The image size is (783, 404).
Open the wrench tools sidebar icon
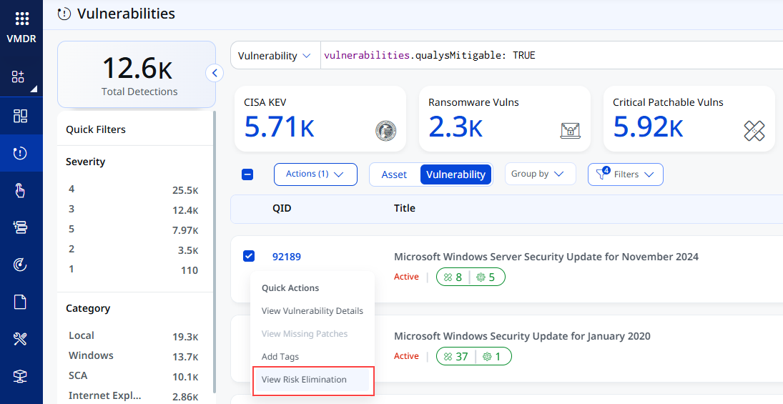pos(21,339)
